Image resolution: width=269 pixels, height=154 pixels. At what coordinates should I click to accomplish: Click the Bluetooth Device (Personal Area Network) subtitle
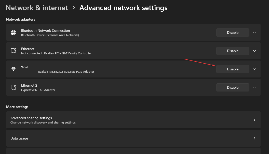click(x=50, y=35)
